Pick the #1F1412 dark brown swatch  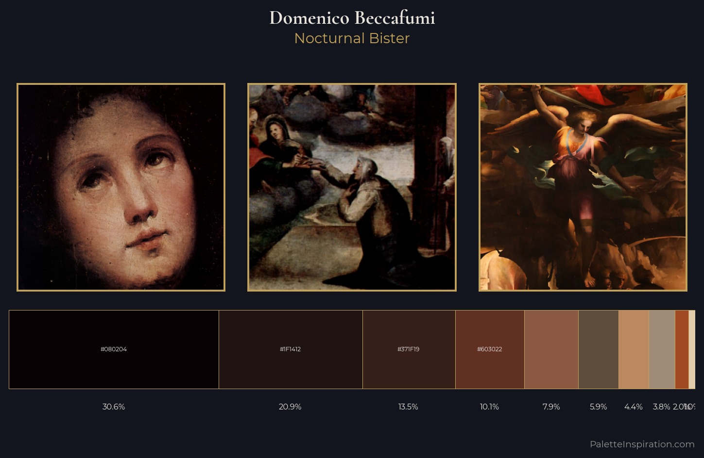[291, 349]
